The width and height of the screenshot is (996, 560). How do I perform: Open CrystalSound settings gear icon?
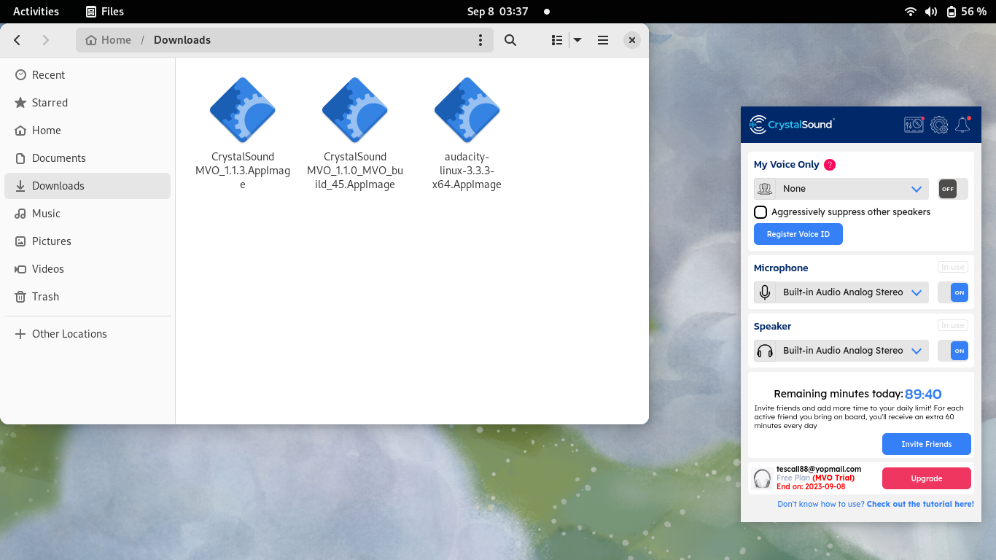pos(939,125)
